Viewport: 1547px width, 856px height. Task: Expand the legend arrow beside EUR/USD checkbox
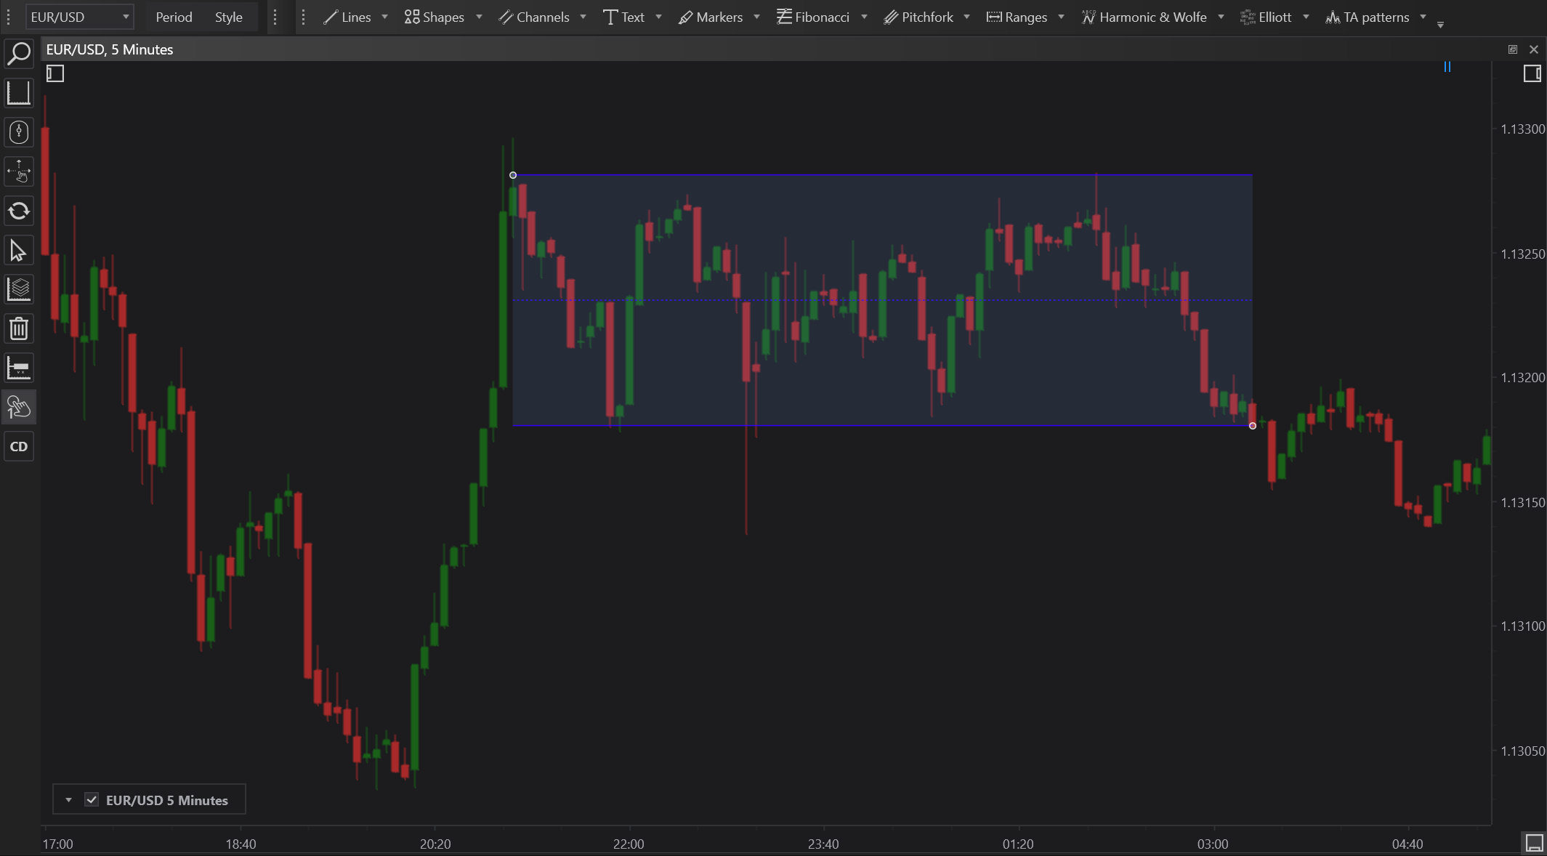[x=68, y=800]
